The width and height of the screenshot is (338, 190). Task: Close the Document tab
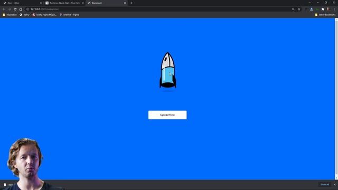coord(125,3)
